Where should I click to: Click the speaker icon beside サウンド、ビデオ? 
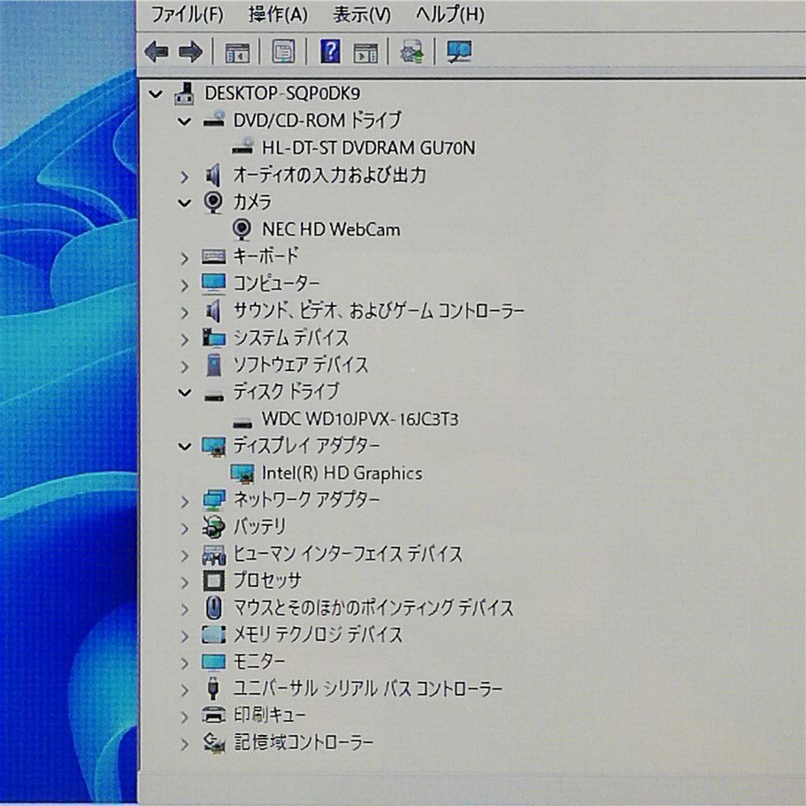[x=214, y=311]
